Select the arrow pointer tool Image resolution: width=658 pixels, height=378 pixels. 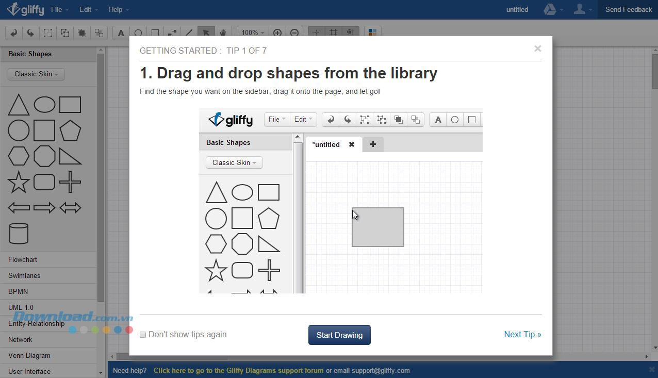click(206, 32)
